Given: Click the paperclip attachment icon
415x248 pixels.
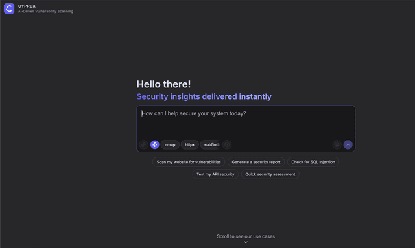Looking at the screenshot, I should tap(143, 144).
